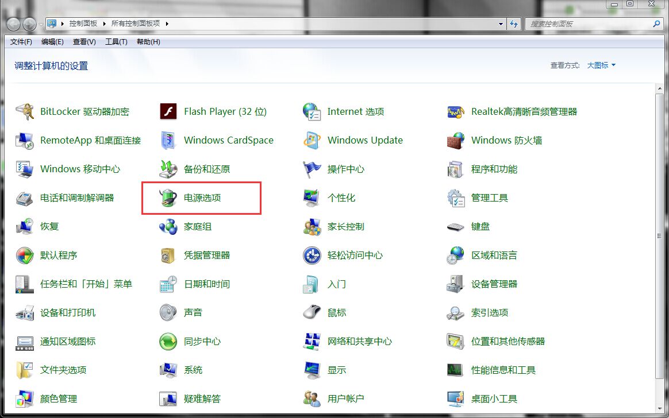669x418 pixels.
Task: Open the 位置和其他传感器 link
Action: [508, 342]
